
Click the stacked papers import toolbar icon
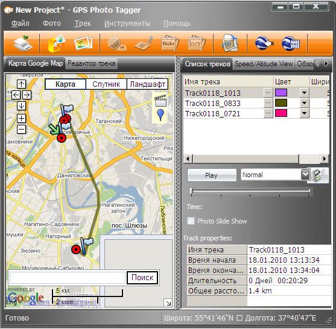[23, 43]
